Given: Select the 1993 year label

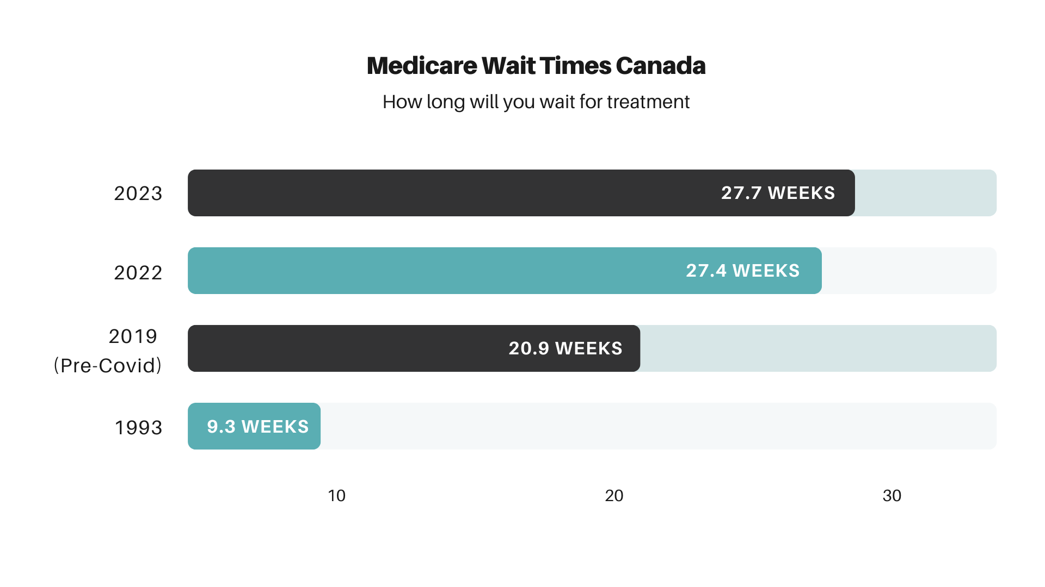Looking at the screenshot, I should point(139,428).
